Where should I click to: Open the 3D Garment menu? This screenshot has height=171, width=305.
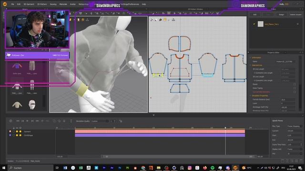point(29,4)
